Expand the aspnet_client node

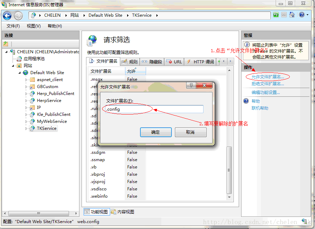click(26, 80)
